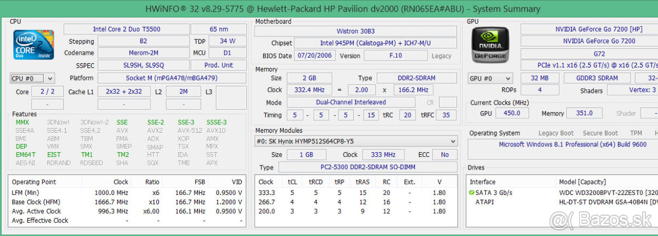658x236 pixels.
Task: Click the Avg. Effective Clock row
Action: pos(127,221)
